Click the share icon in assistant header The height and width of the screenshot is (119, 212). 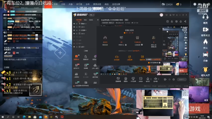pos(185,21)
